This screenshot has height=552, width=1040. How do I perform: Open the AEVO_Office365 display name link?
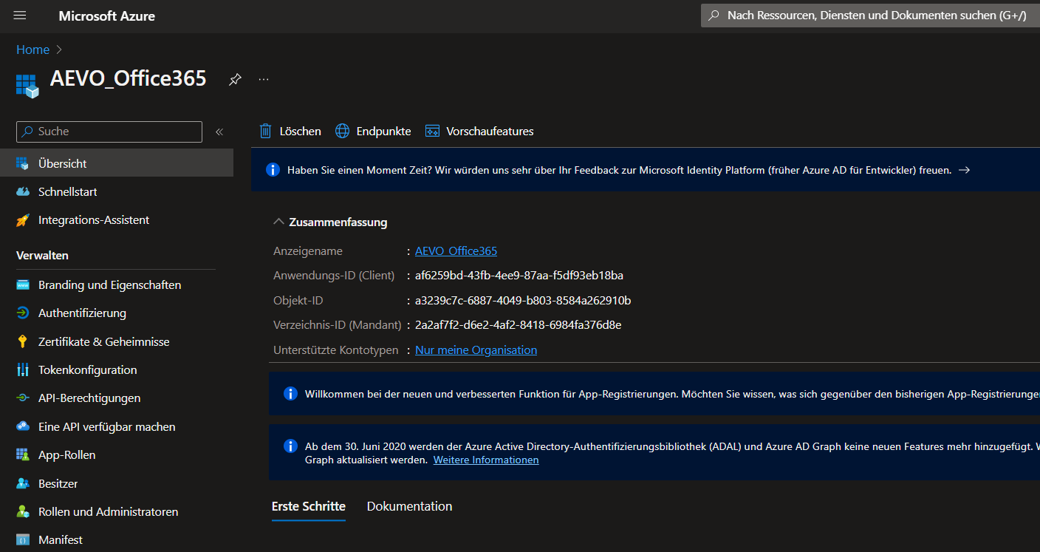(x=455, y=251)
